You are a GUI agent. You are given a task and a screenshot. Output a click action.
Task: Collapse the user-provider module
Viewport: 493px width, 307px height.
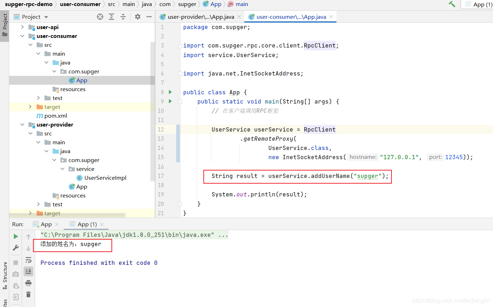[x=22, y=124]
